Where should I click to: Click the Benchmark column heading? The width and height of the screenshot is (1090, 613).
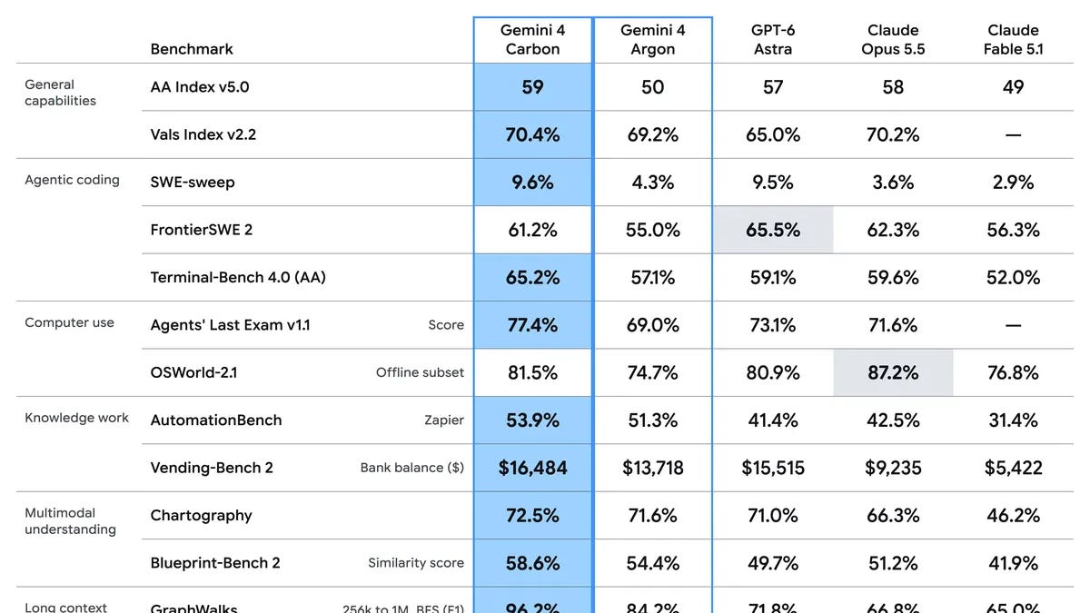(192, 49)
